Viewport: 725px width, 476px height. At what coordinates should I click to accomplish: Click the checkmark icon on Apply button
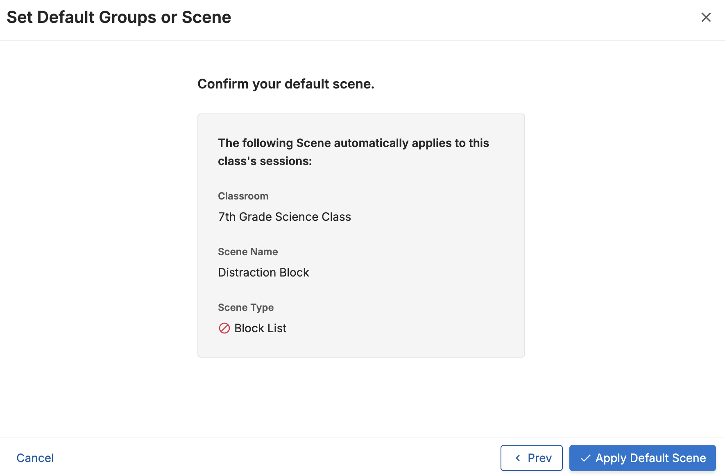point(586,458)
